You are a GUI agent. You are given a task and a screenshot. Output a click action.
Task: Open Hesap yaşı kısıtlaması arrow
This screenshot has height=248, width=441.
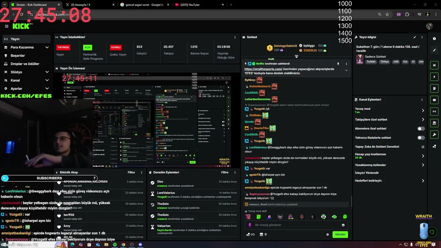[423, 156]
